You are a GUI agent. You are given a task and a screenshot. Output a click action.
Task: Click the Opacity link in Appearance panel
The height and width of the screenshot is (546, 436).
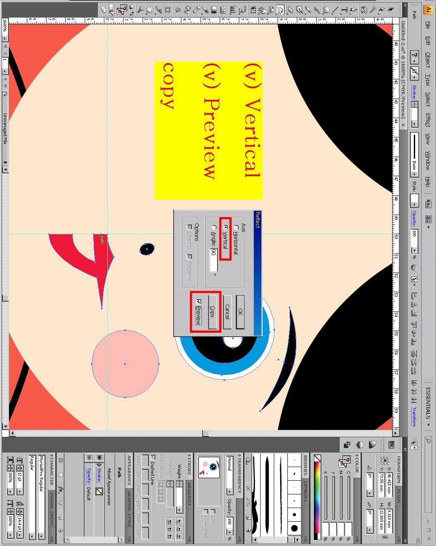point(89,476)
